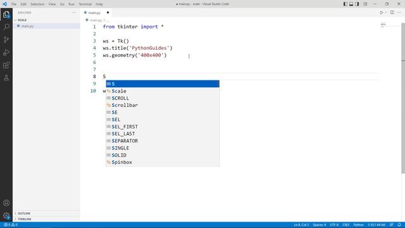Click the VS Code logo icon

click(x=4, y=4)
